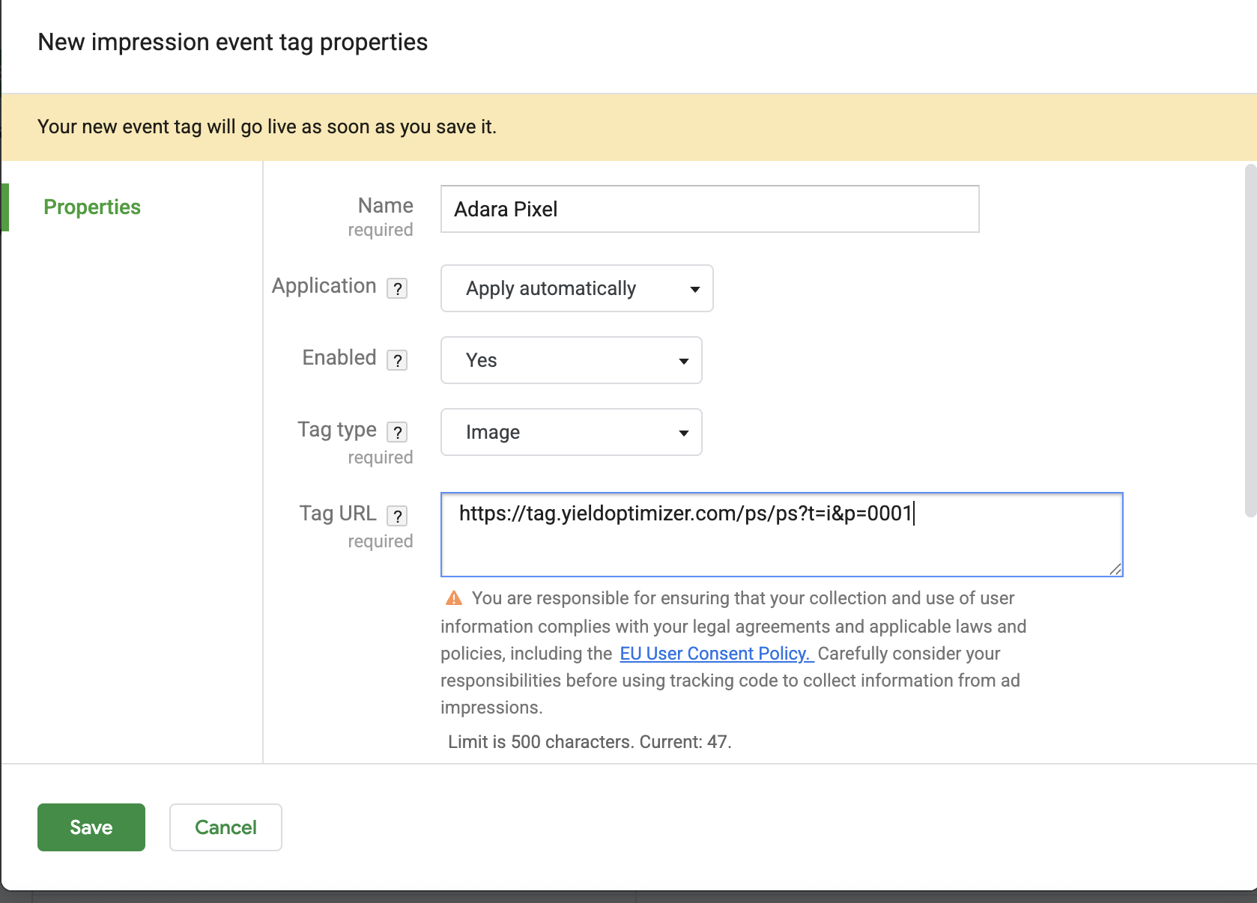Image resolution: width=1257 pixels, height=903 pixels.
Task: Click the 500 character limit counter text
Action: click(x=590, y=742)
